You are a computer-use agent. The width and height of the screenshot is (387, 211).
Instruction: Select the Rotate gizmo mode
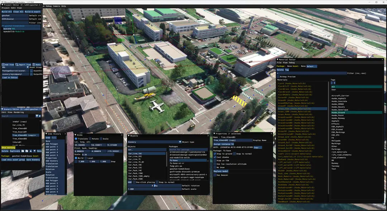90,139
